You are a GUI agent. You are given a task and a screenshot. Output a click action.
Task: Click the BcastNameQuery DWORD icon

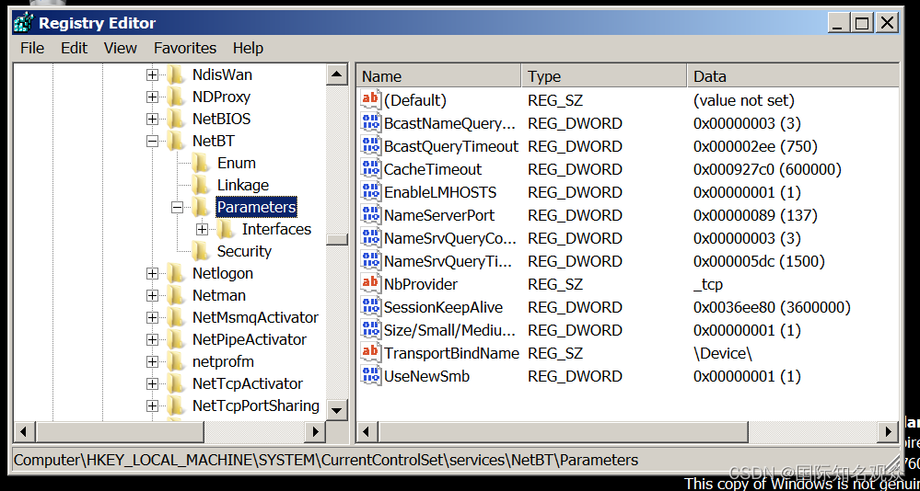click(370, 123)
